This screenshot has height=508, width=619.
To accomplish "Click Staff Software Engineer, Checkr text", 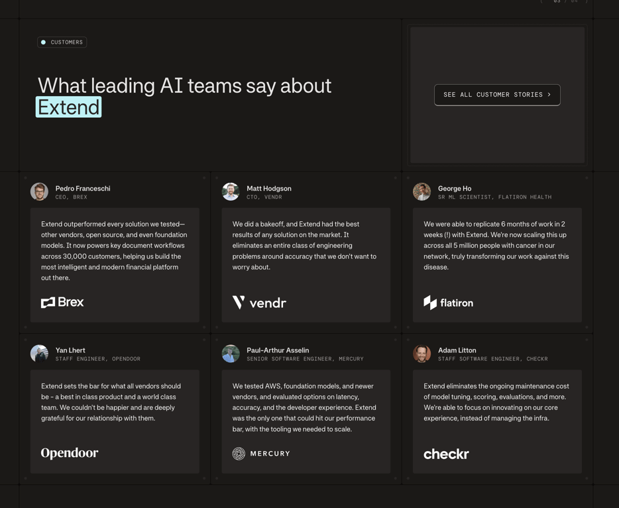I will [492, 359].
